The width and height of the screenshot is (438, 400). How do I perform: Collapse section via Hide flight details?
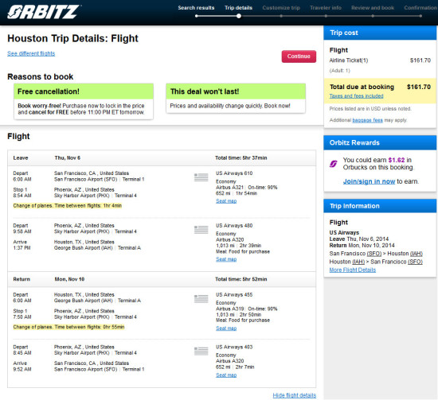[x=295, y=395]
